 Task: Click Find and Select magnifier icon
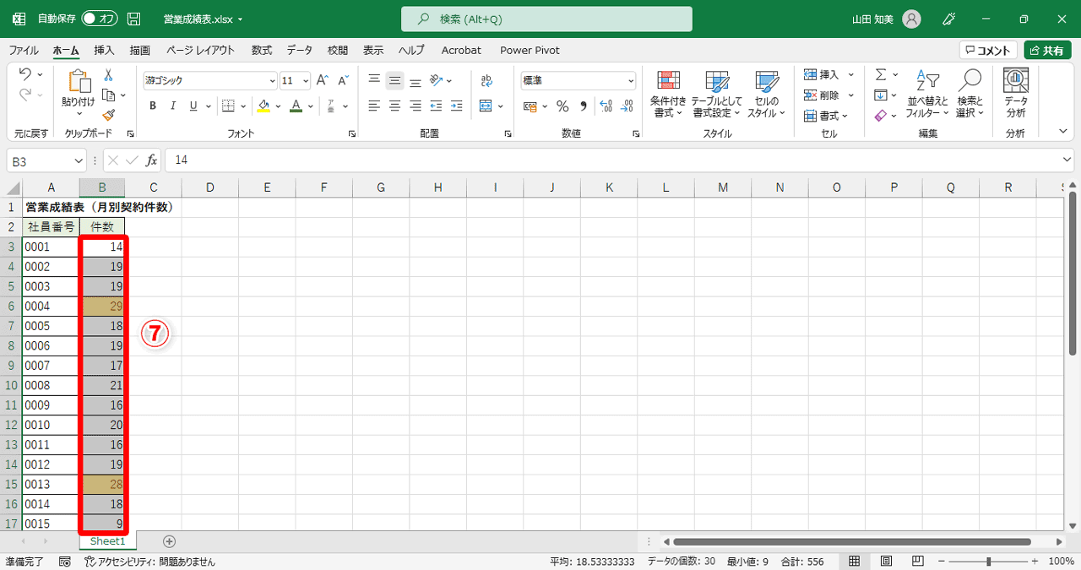970,94
